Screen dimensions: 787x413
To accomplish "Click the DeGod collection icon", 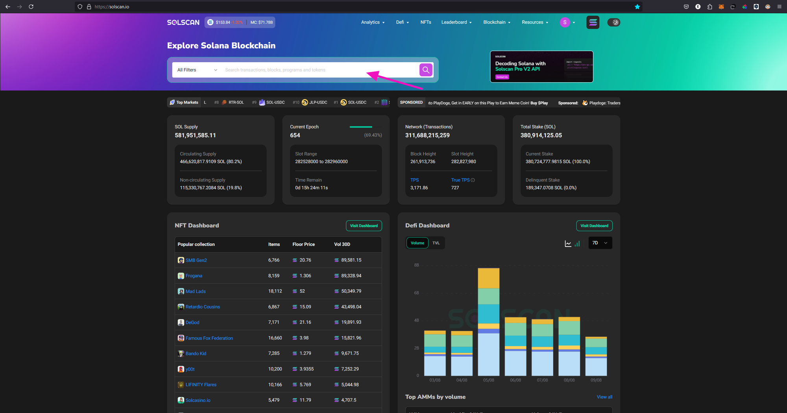I will (181, 322).
